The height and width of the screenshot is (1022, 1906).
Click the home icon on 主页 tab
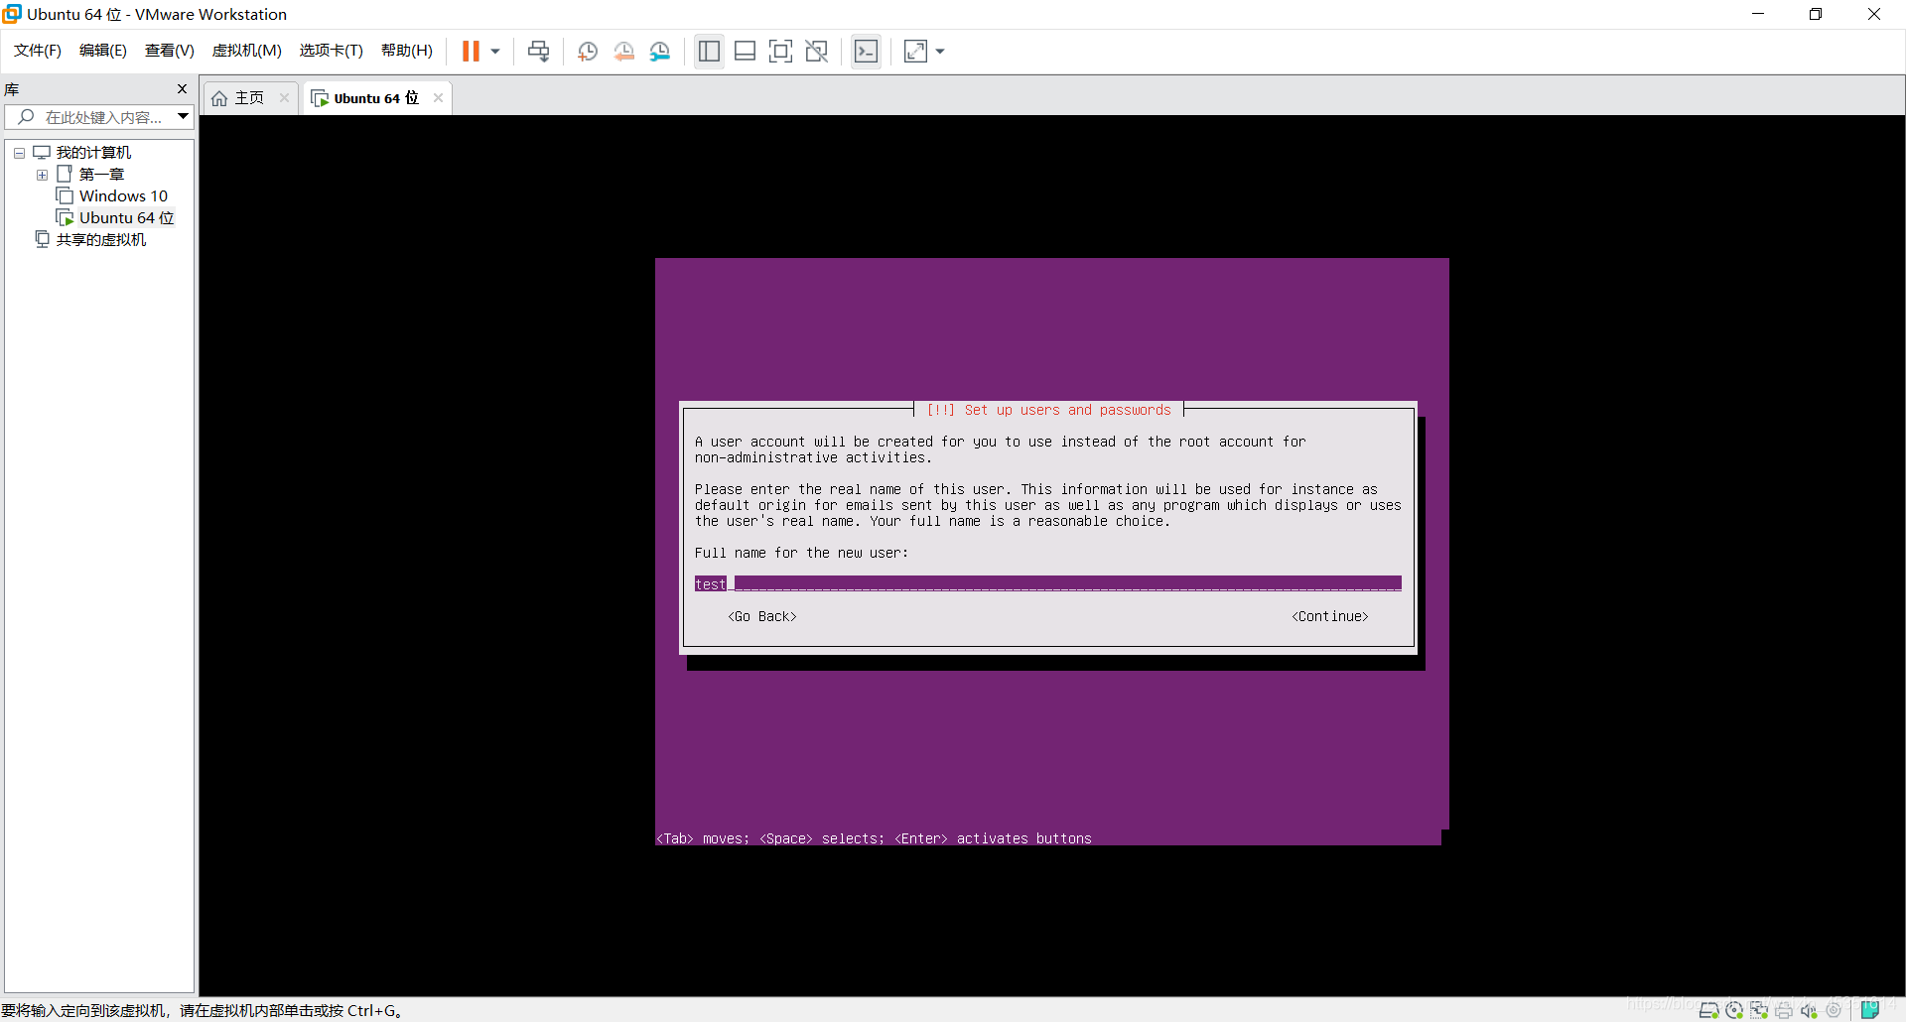[x=219, y=98]
